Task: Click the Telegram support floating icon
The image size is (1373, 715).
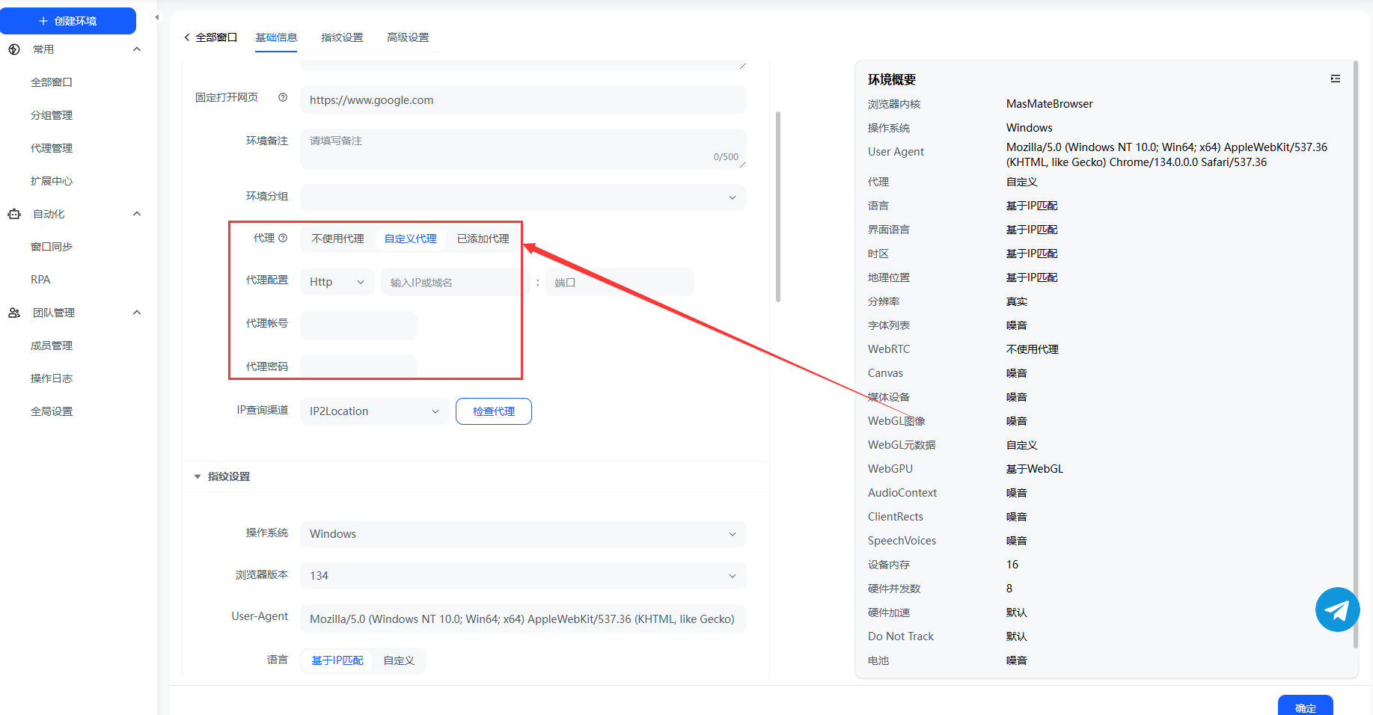Action: 1337,610
